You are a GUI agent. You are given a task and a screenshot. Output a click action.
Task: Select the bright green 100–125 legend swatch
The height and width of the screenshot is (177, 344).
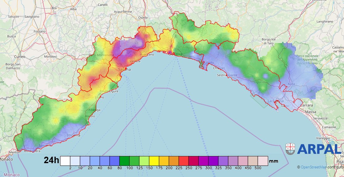[x=134, y=161]
